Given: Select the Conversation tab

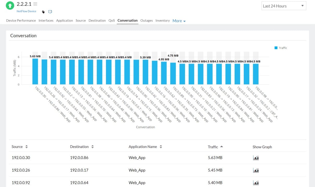Looking at the screenshot, I should pos(127,20).
